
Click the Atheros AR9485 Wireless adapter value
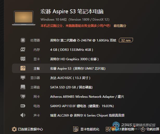[87, 97]
